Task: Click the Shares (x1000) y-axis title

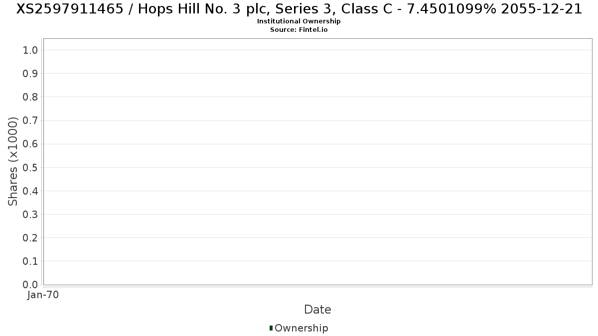Action: click(x=13, y=161)
